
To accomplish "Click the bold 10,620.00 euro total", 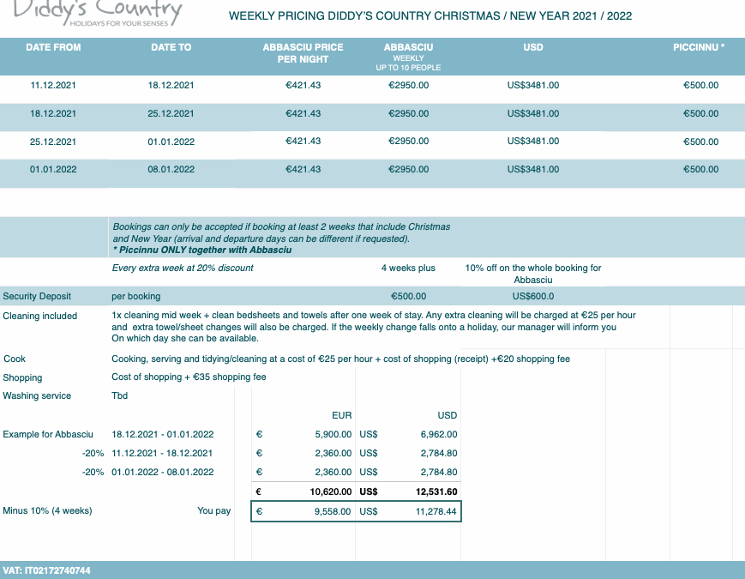I will [331, 492].
